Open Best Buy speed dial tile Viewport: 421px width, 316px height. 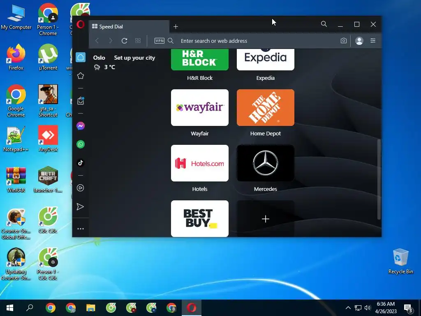(200, 218)
